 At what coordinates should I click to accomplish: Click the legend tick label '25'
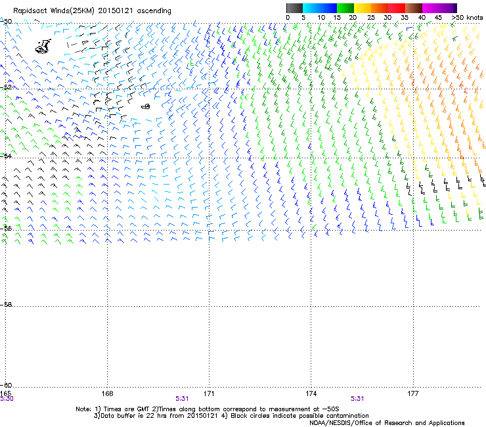[370, 18]
